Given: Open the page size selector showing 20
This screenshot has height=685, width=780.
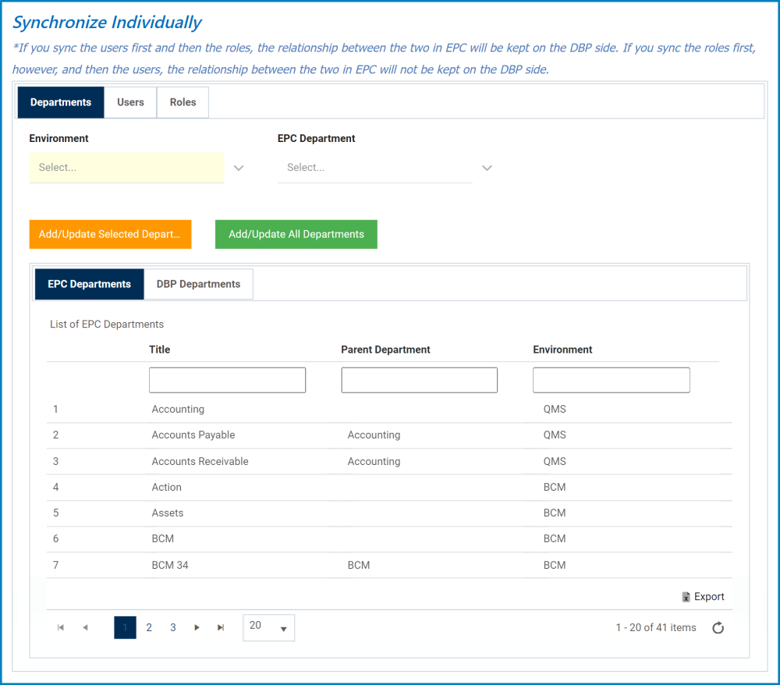Looking at the screenshot, I should 268,627.
